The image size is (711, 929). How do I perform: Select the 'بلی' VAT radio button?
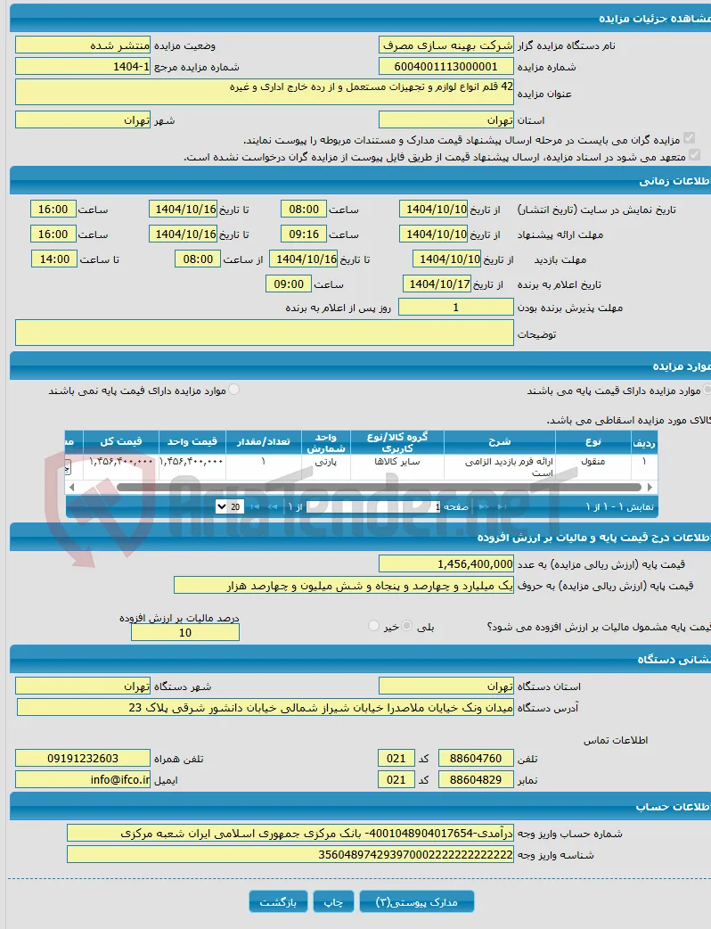click(407, 626)
